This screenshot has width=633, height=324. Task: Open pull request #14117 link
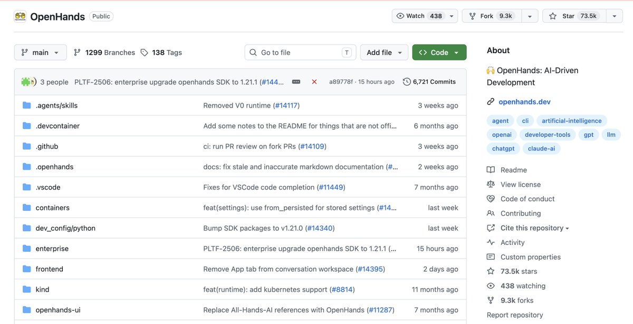coord(286,105)
